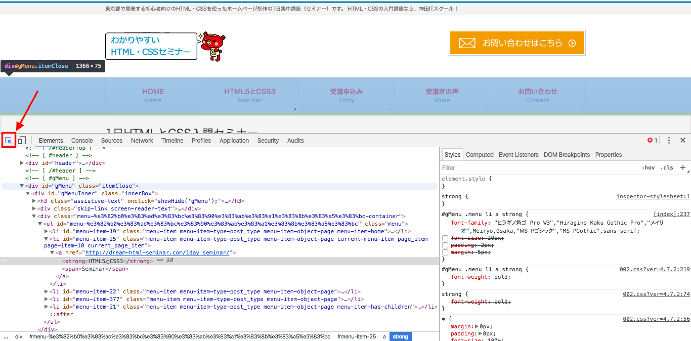This screenshot has height=341, width=691.
Task: Click the orange envelope contact banner
Action: click(517, 43)
